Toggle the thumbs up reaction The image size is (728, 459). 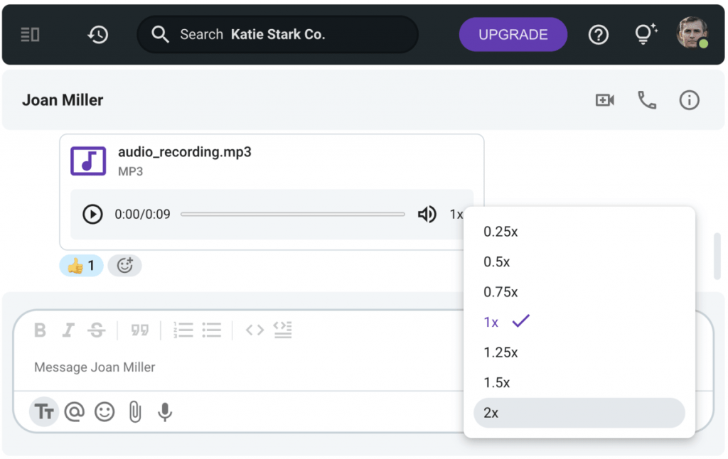click(81, 266)
